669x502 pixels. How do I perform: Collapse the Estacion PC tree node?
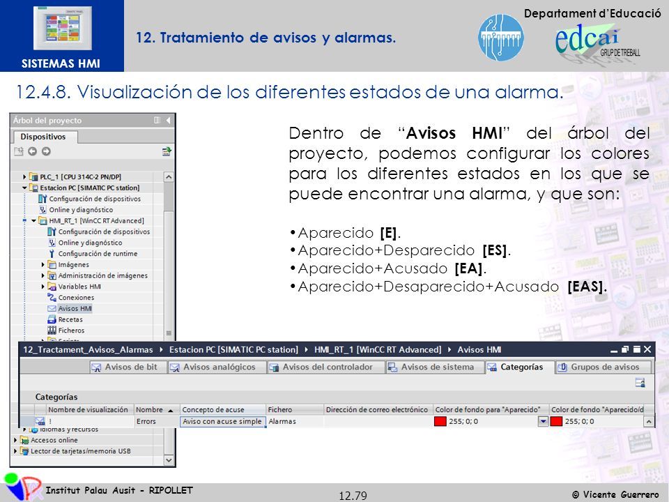tap(24, 188)
